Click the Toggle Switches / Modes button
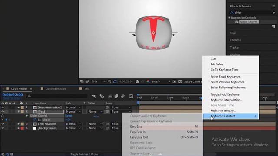The height and width of the screenshot is (156, 278). tap(84, 154)
